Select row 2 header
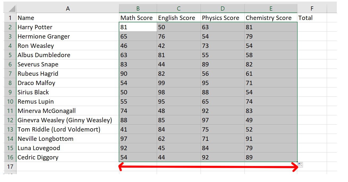Image resolution: width=348 pixels, height=182 pixels. [x=10, y=27]
